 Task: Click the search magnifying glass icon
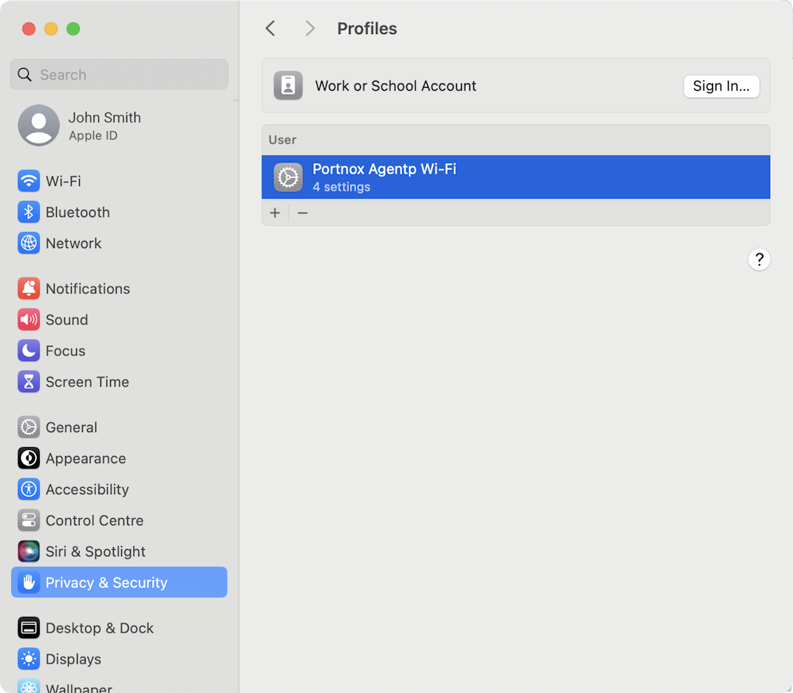coord(25,75)
